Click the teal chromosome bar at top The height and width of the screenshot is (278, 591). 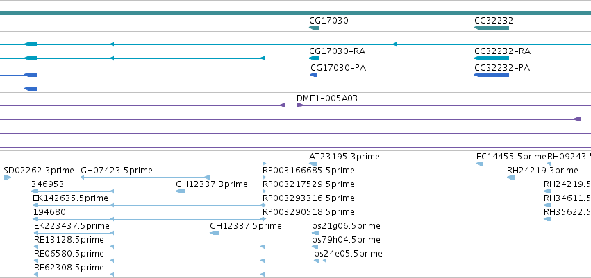point(296,13)
